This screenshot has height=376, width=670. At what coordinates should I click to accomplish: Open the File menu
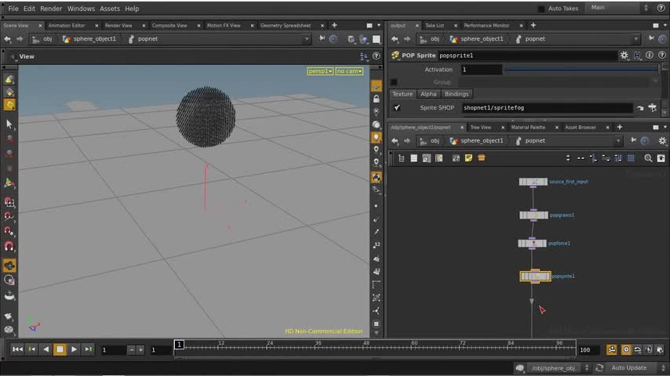pyautogui.click(x=13, y=9)
